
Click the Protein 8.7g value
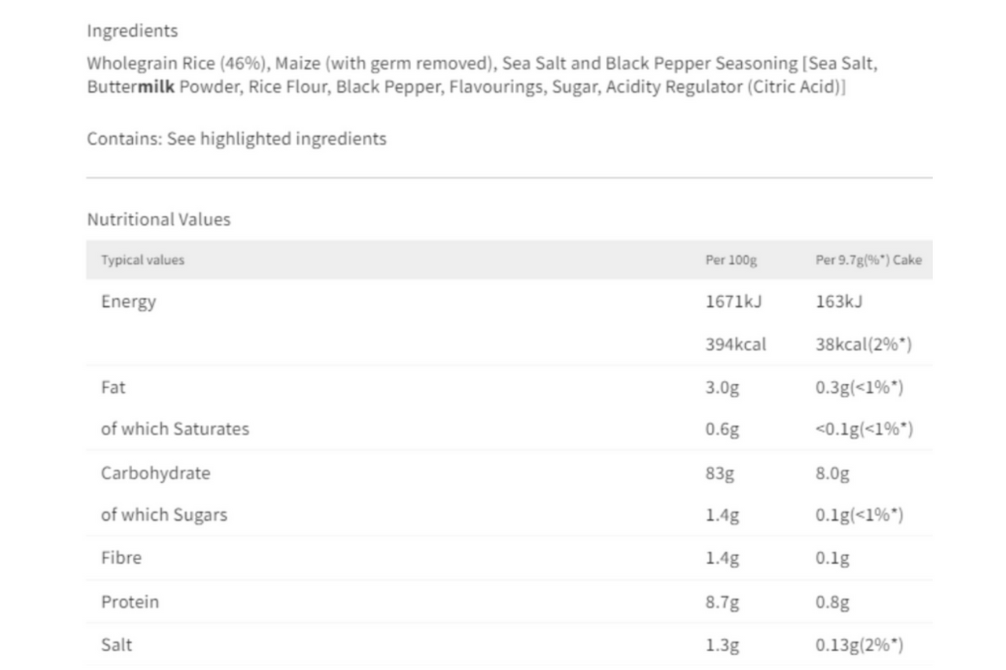pyautogui.click(x=722, y=602)
